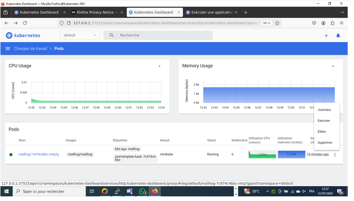The width and height of the screenshot is (354, 201).
Task: Click the three-dot pod actions icon
Action: (335, 155)
